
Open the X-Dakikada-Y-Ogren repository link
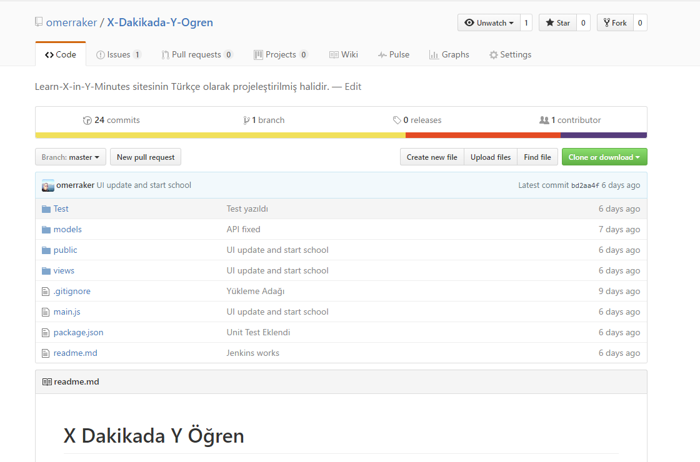click(x=160, y=22)
